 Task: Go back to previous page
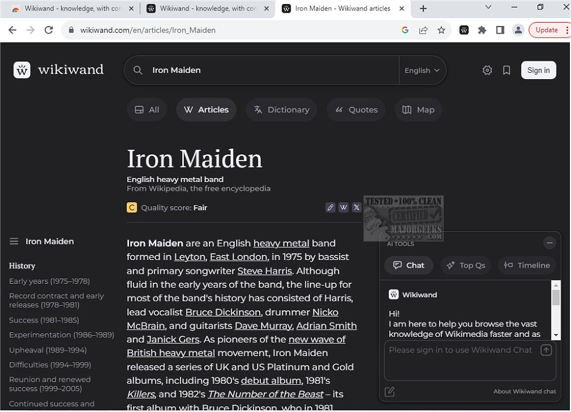click(12, 30)
